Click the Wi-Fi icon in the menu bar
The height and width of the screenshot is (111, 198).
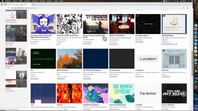pyautogui.click(x=175, y=1)
